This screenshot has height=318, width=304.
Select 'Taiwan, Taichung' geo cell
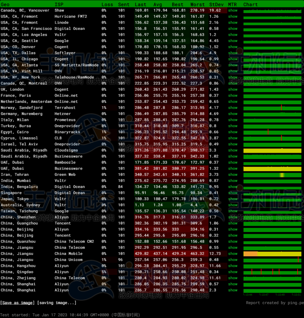tap(19, 211)
